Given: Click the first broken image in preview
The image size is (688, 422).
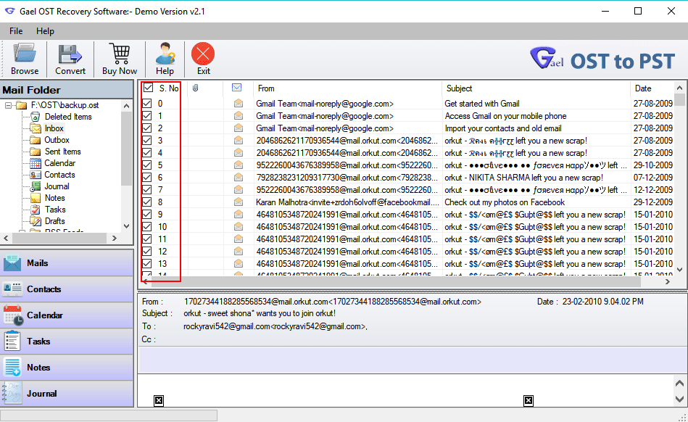Looking at the screenshot, I should coord(159,400).
